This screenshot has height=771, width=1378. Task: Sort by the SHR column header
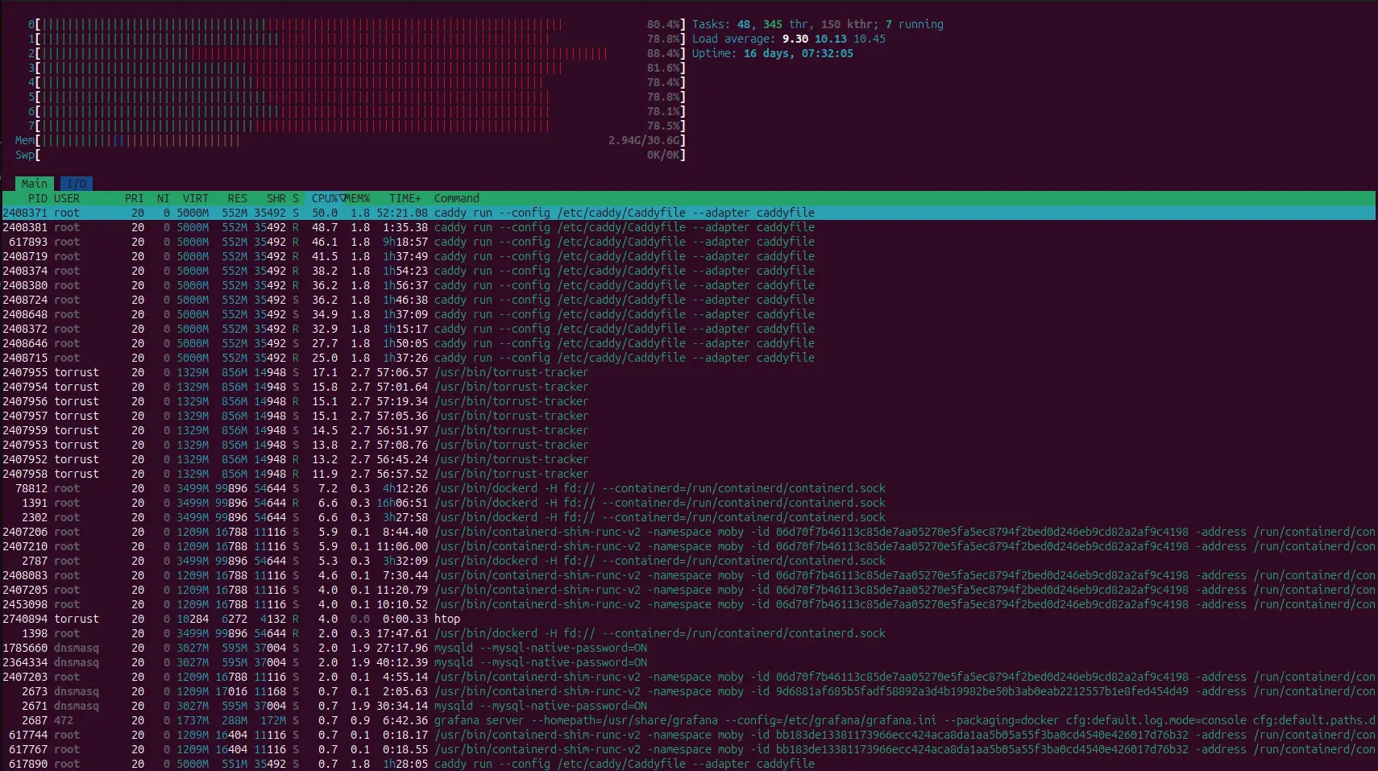tap(276, 198)
